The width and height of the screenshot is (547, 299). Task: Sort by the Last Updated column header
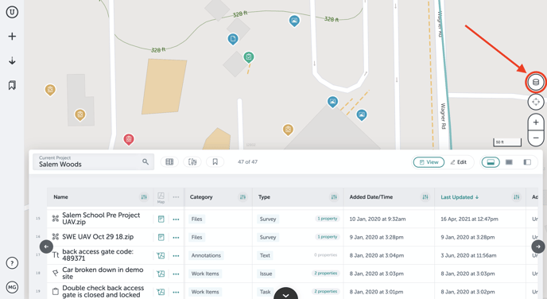click(x=460, y=197)
